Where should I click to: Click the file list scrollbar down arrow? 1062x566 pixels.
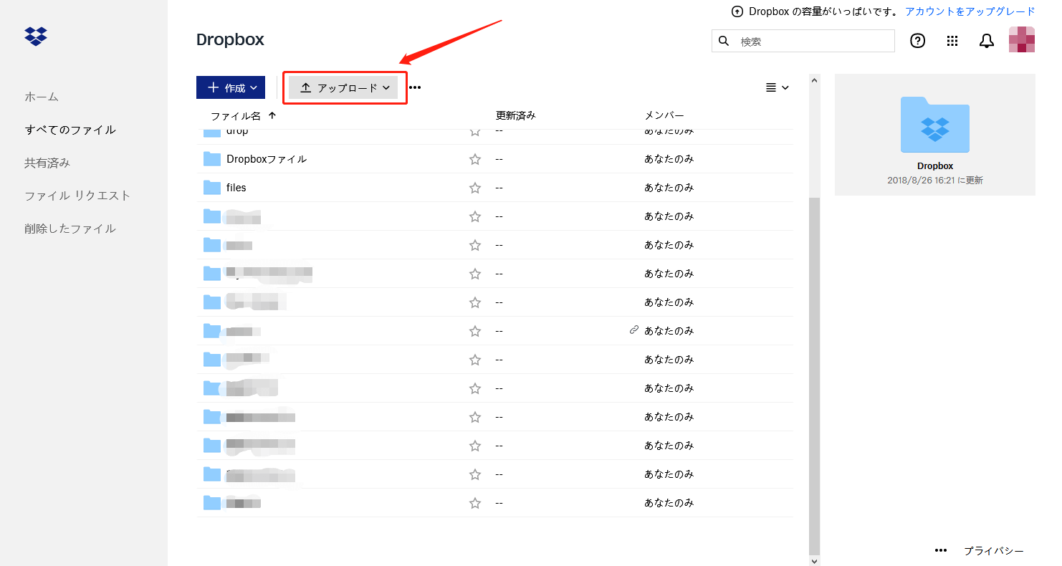point(814,560)
